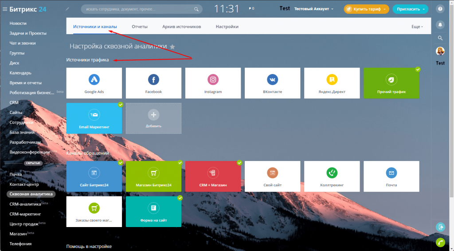Click the search field in header
The image size is (454, 251).
137,9
